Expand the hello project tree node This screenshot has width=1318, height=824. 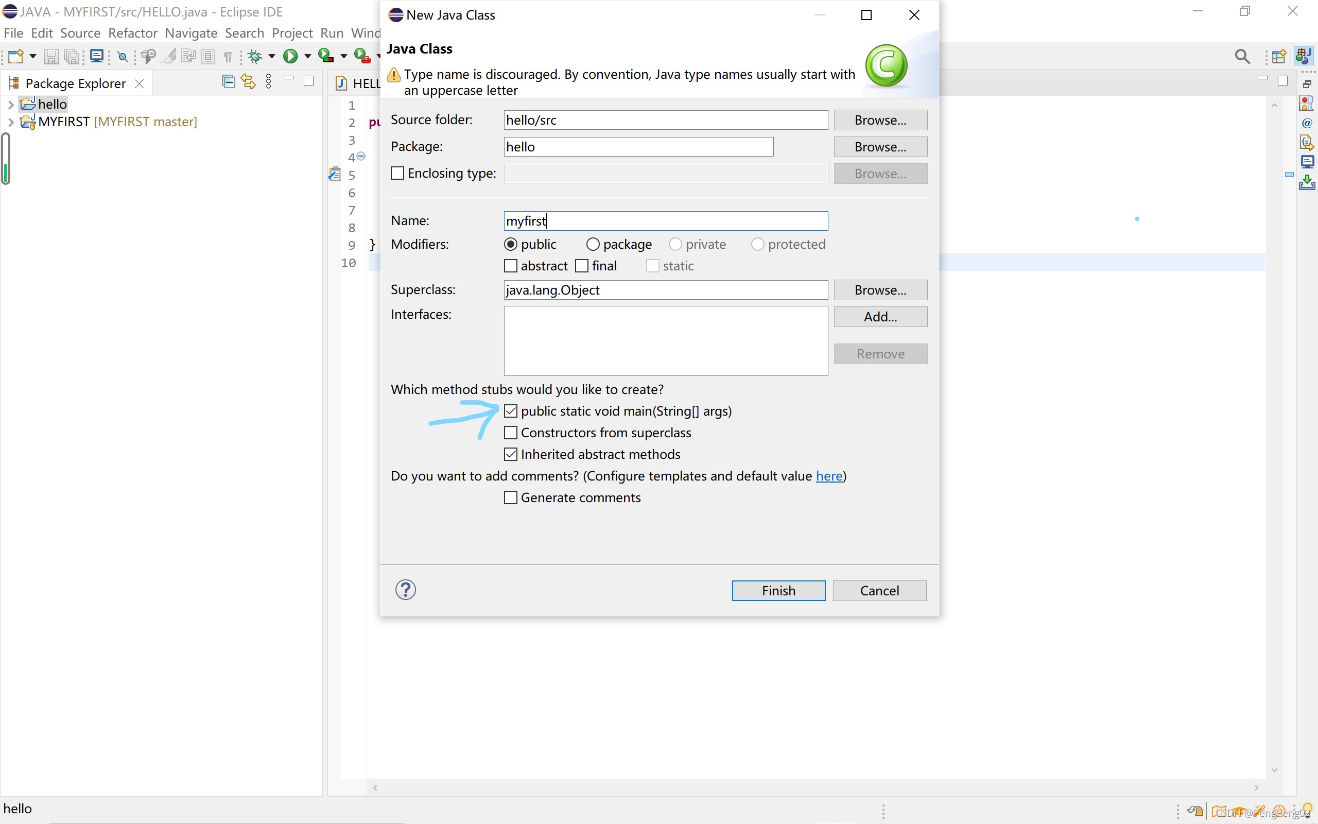click(x=10, y=104)
